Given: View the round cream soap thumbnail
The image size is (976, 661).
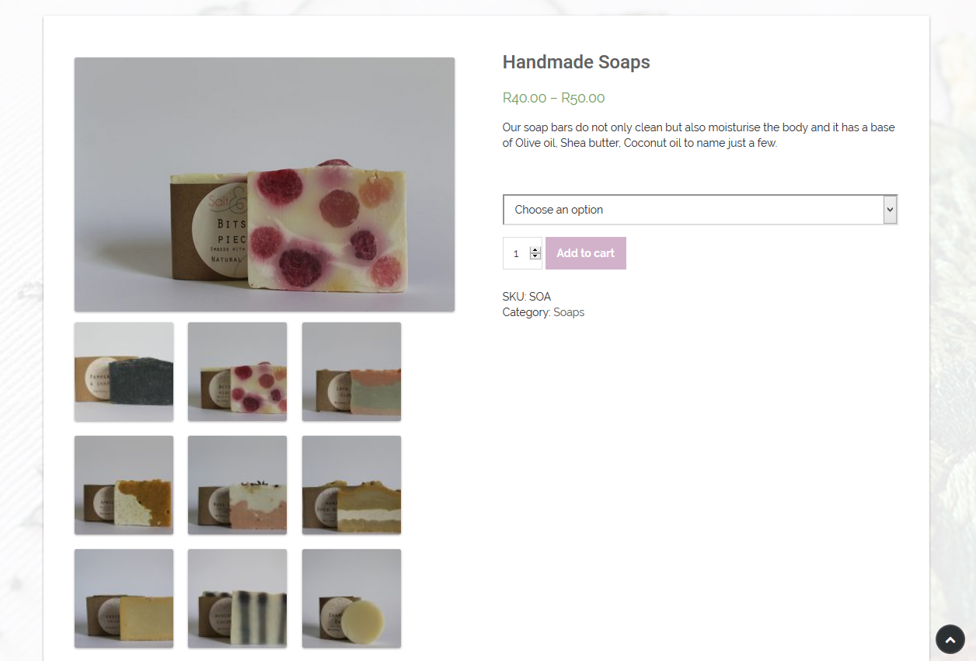Looking at the screenshot, I should 351,598.
